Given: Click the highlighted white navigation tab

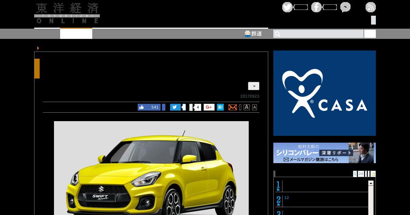Looking at the screenshot, I should tap(76, 34).
